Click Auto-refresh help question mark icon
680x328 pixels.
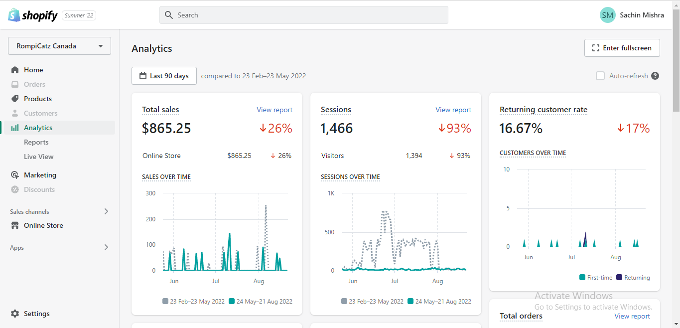[x=655, y=76]
